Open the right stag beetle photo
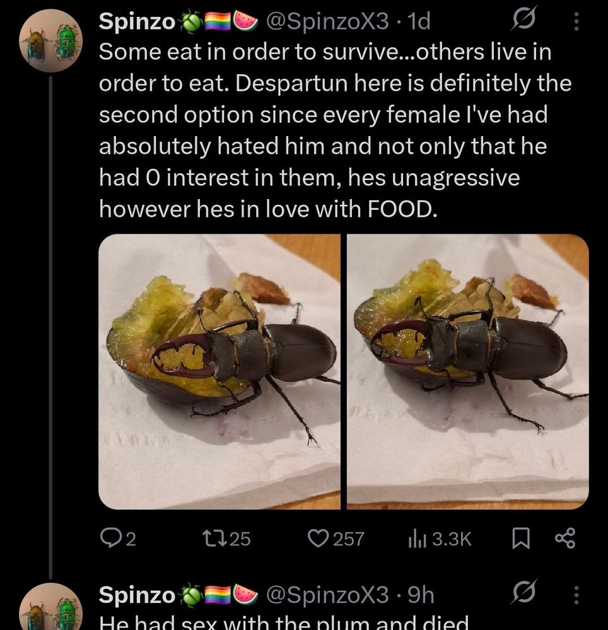The width and height of the screenshot is (608, 630). click(467, 372)
